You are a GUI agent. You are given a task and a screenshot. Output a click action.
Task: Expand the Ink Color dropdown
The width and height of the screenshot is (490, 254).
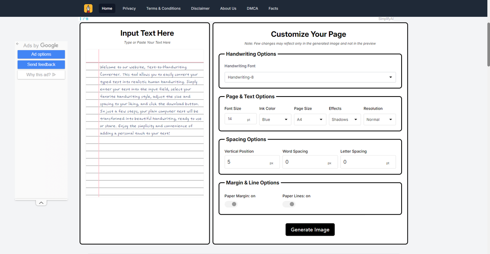(x=275, y=120)
